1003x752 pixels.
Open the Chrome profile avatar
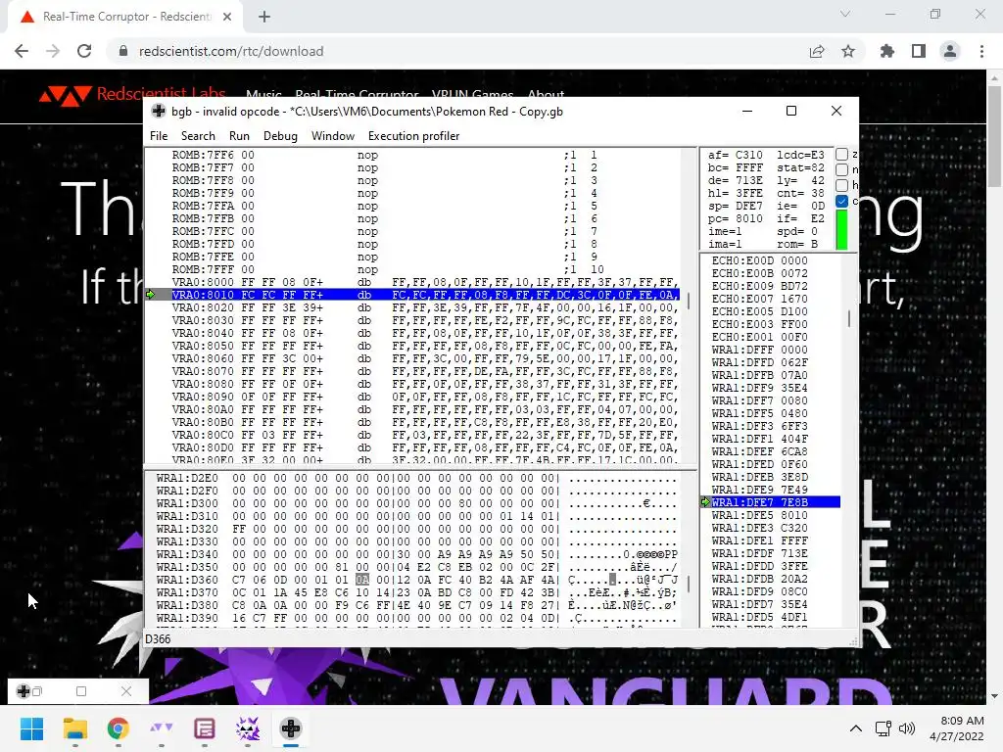click(x=950, y=51)
